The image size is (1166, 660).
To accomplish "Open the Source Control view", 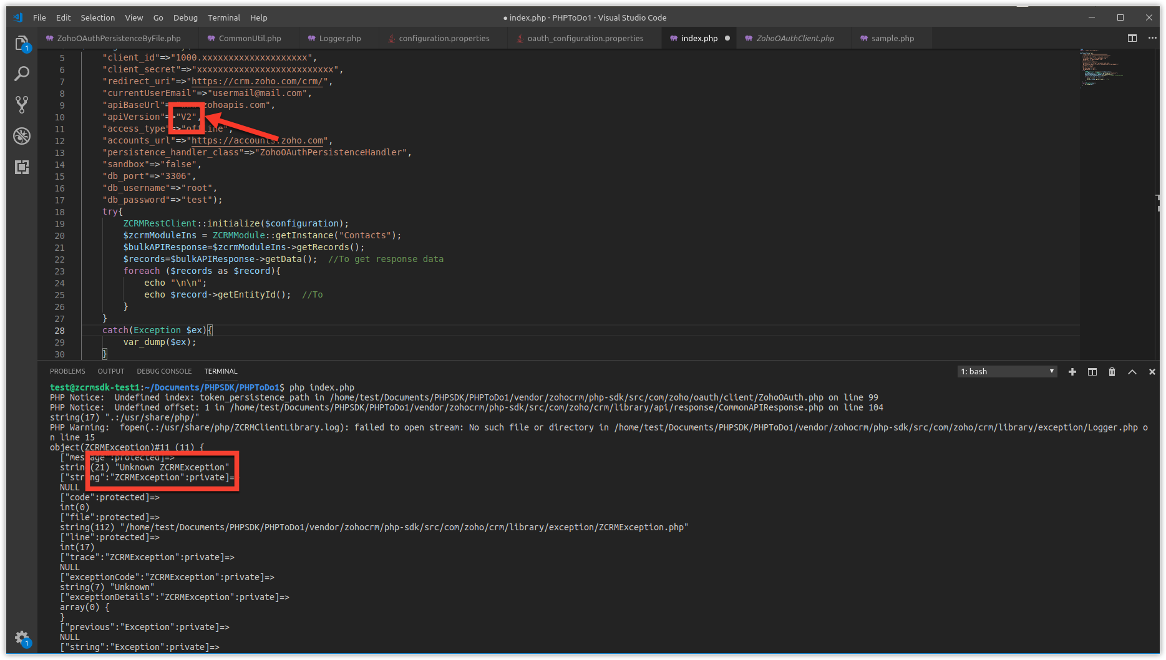I will 22,104.
